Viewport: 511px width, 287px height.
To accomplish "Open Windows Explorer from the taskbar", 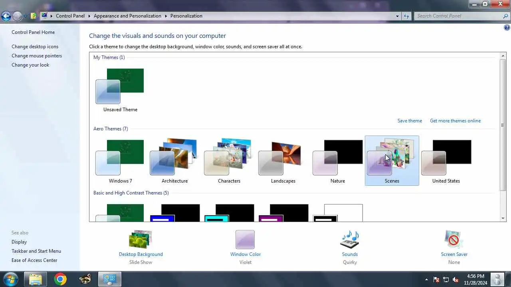I will click(x=36, y=279).
